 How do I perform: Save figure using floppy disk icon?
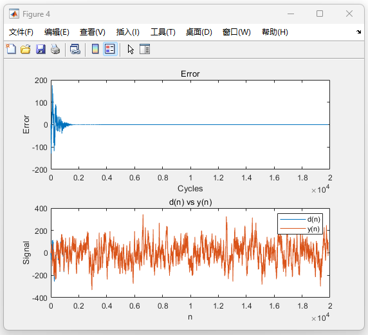pos(41,49)
